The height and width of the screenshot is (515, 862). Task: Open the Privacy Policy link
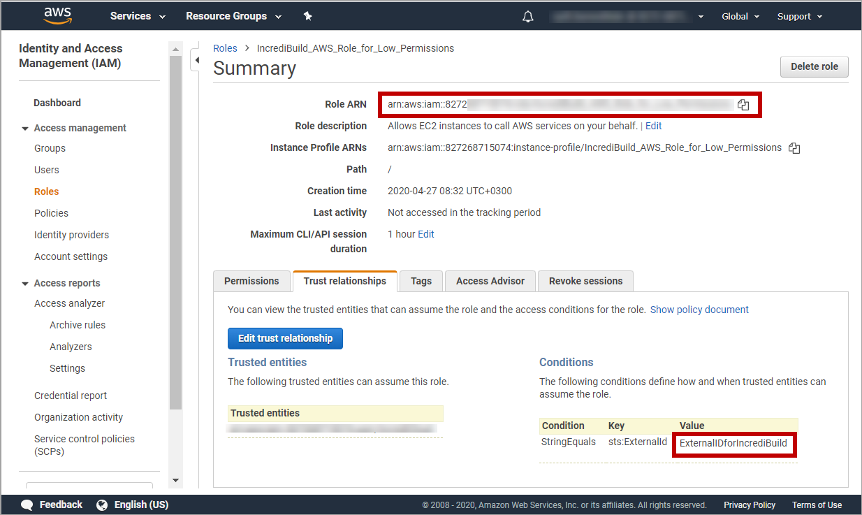point(750,505)
